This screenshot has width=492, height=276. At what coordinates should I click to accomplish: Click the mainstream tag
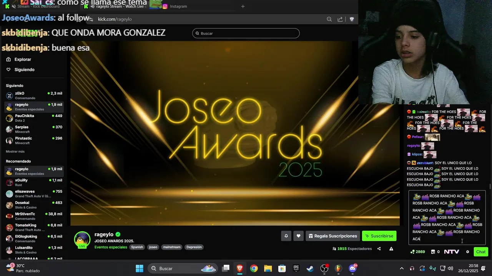point(172,247)
